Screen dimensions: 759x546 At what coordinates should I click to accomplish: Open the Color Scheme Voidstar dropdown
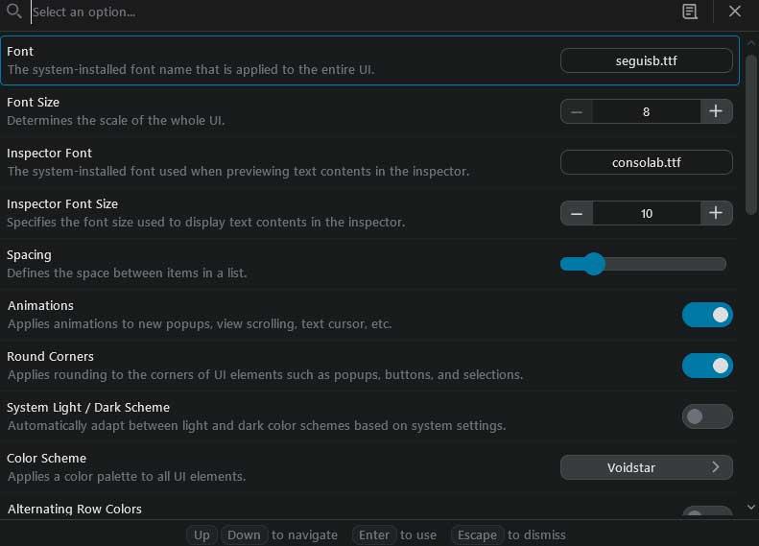tap(646, 467)
